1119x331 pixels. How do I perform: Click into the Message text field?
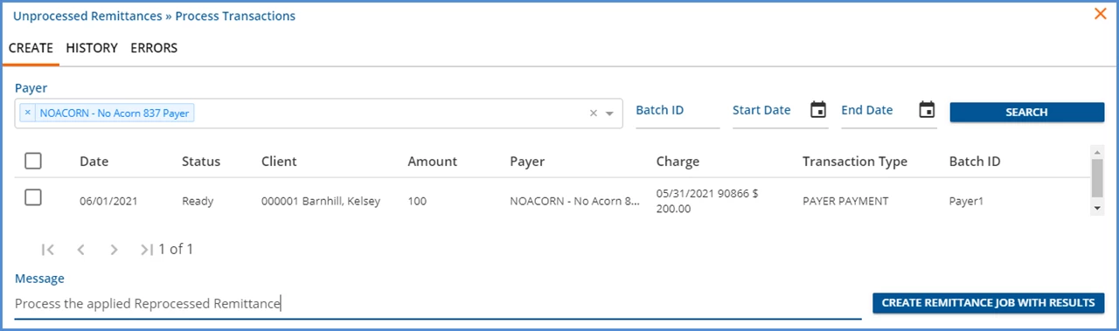pos(438,304)
